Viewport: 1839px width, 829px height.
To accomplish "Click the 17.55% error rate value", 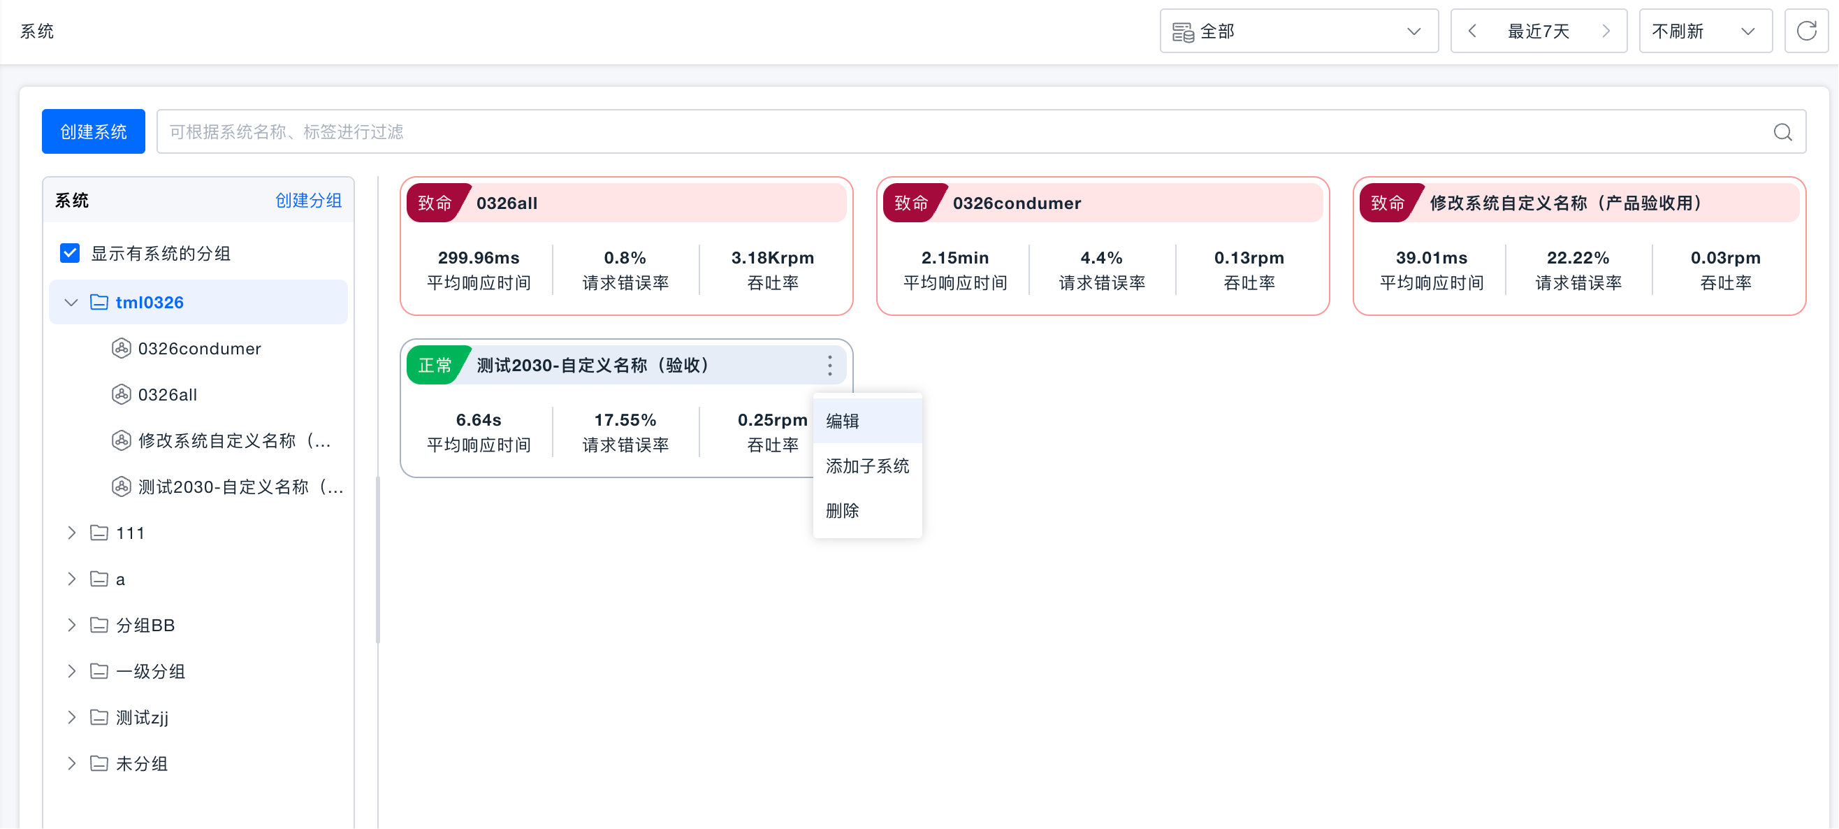I will [625, 420].
